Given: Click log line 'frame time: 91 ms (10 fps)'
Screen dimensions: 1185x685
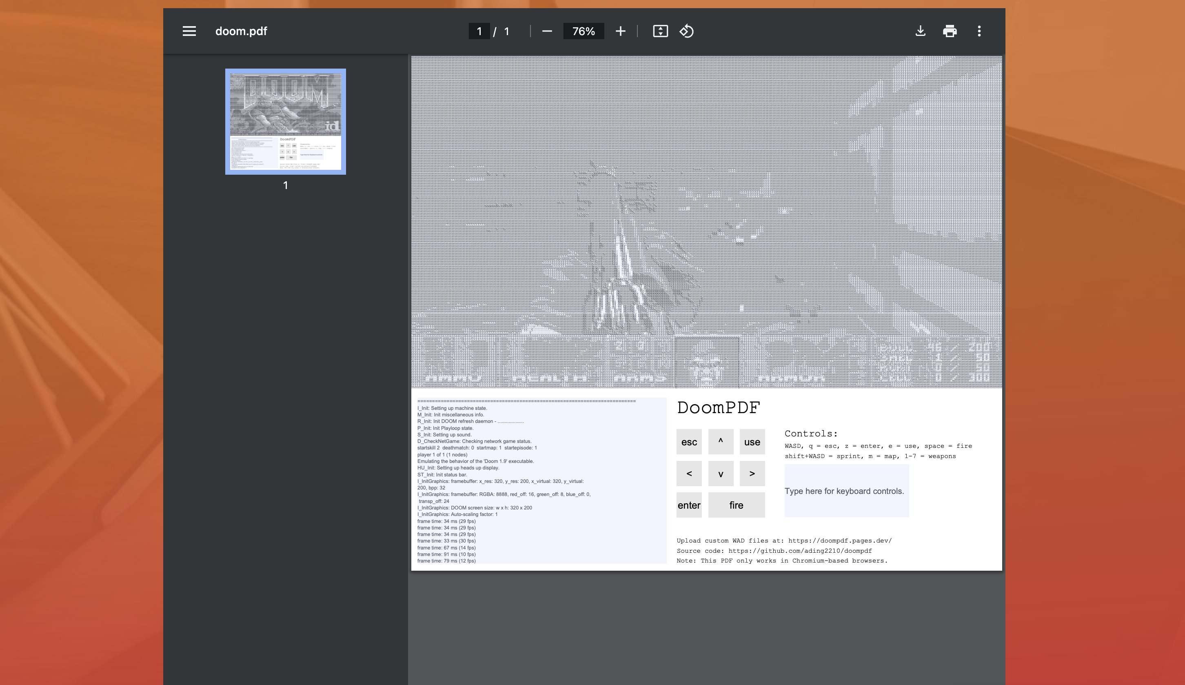Looking at the screenshot, I should (x=446, y=554).
